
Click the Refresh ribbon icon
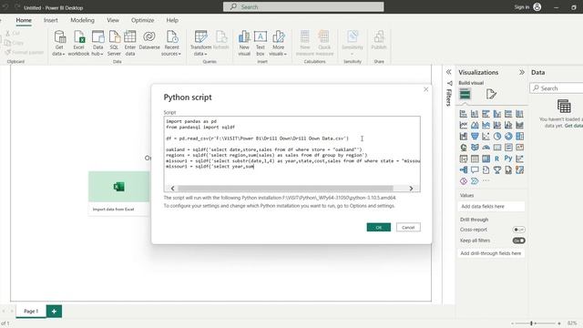(221, 40)
